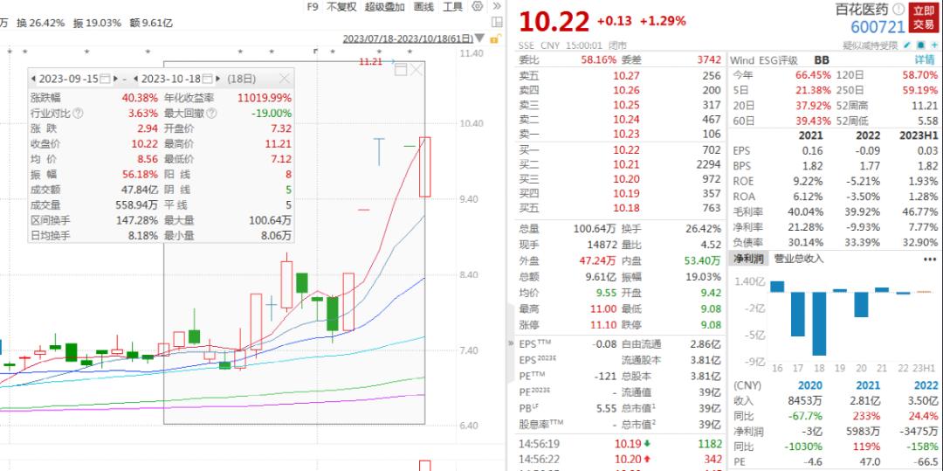Open the 详情 link for Wind ESG rating
Image resolution: width=943 pixels, height=471 pixels.
point(925,60)
